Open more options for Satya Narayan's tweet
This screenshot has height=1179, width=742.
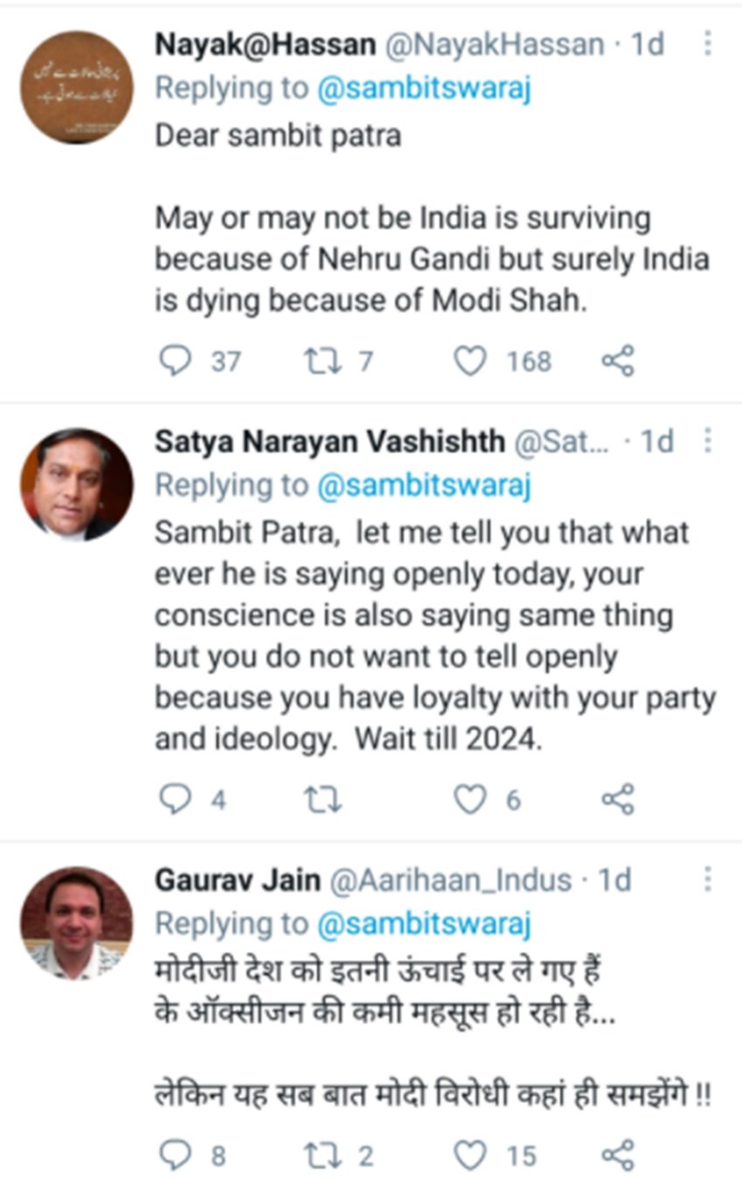pos(708,441)
